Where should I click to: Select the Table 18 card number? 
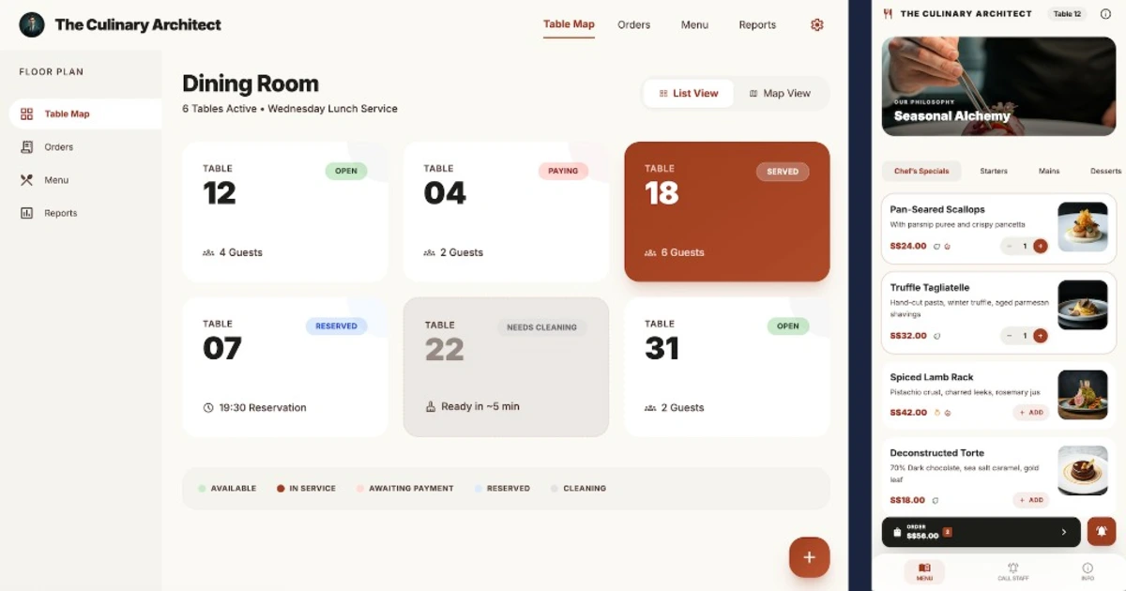(x=662, y=193)
